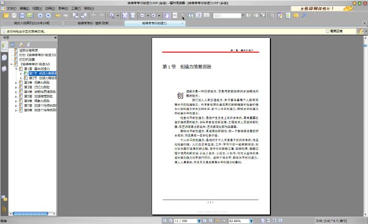Open the Find box dropdown arrow
Screen dimensions: 368x224
coord(243,16)
